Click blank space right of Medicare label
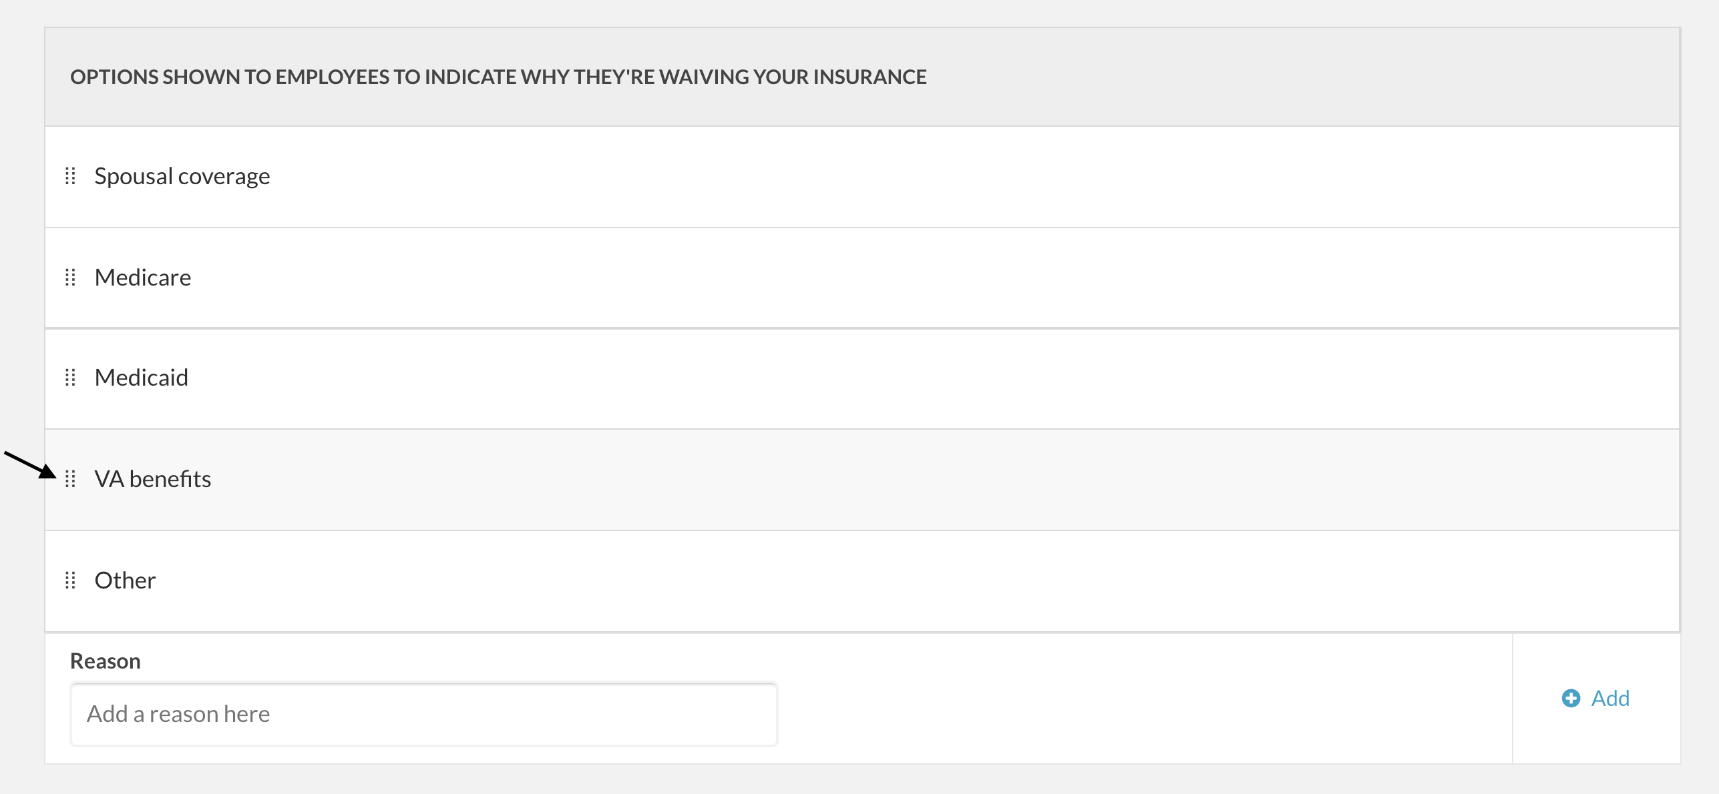This screenshot has height=794, width=1719. (935, 278)
